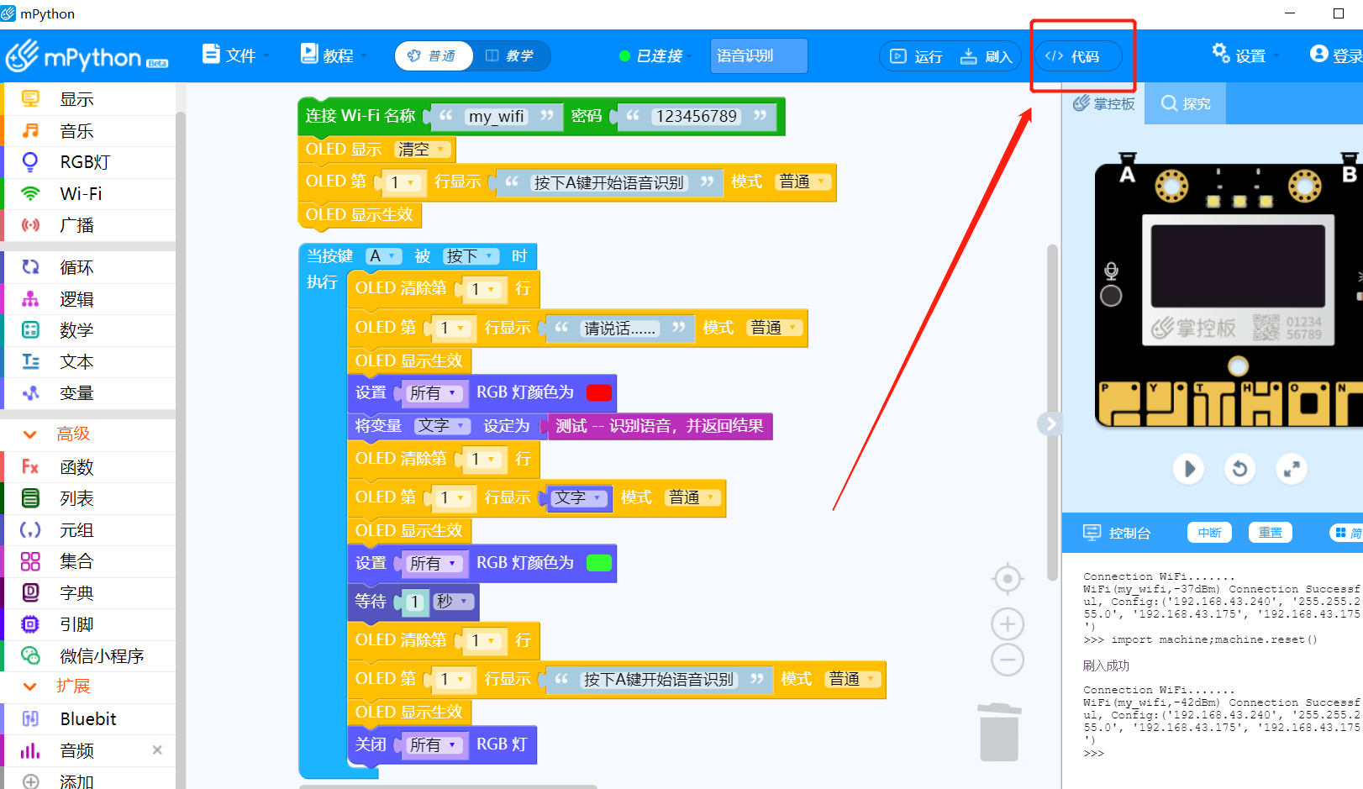The height and width of the screenshot is (789, 1363).
Task: Edit the project name 语音识别 field
Action: (x=759, y=56)
